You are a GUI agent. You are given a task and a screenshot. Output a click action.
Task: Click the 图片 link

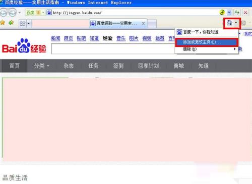[x=134, y=38]
